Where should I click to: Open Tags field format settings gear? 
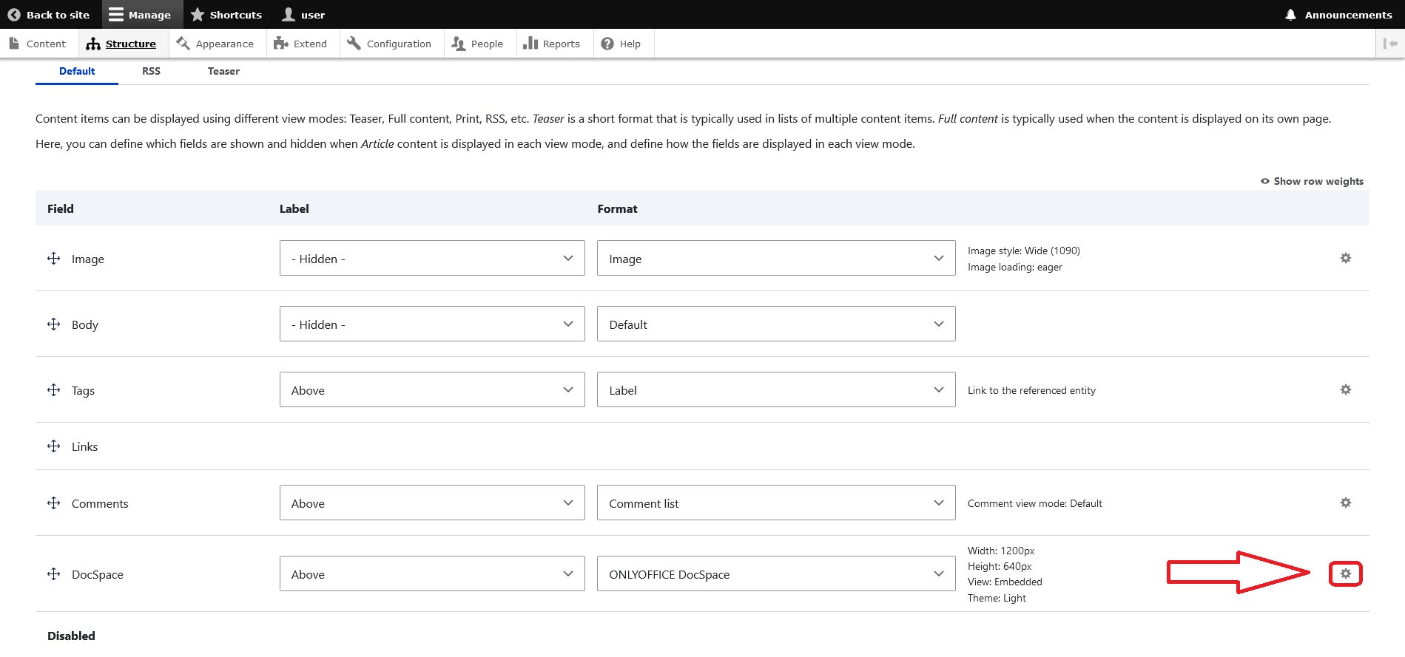[x=1345, y=389]
